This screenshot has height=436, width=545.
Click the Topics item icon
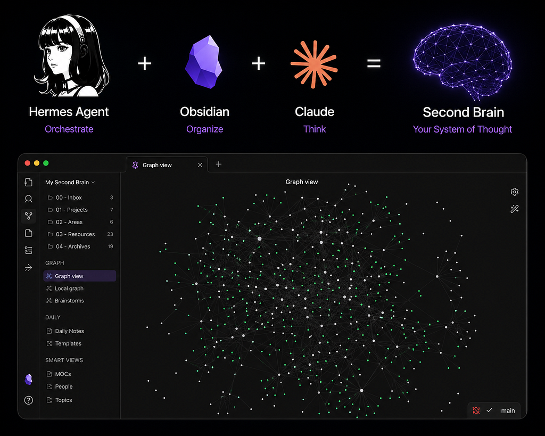point(49,400)
